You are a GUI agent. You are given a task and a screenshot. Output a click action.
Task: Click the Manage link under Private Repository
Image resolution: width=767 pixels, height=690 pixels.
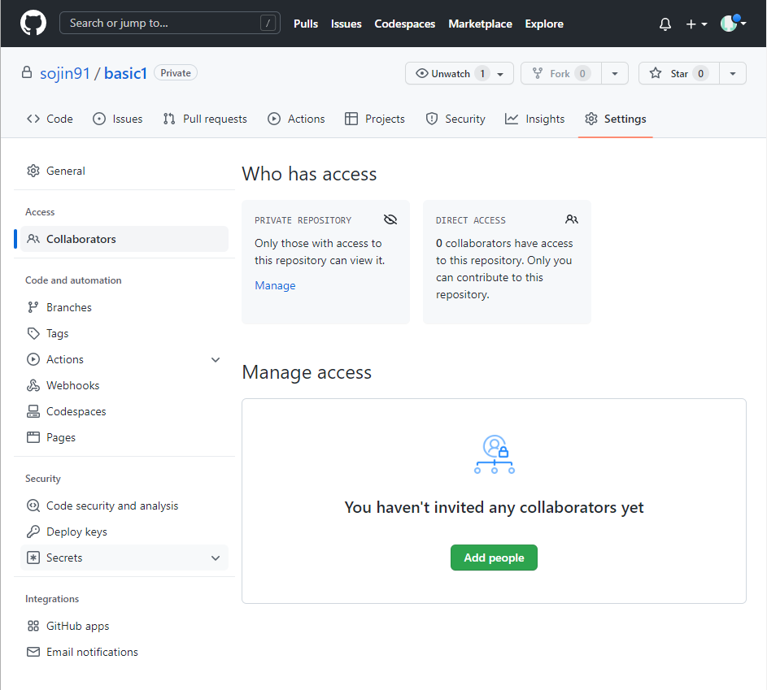(x=275, y=285)
